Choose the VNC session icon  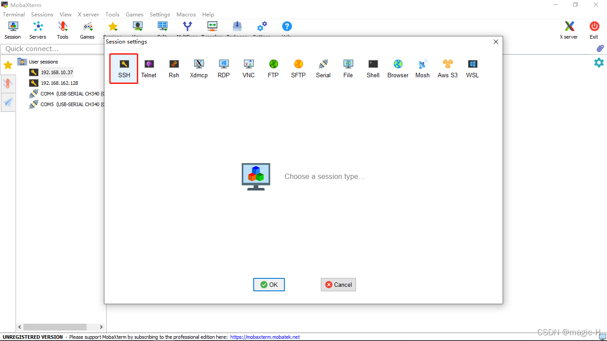pyautogui.click(x=249, y=69)
